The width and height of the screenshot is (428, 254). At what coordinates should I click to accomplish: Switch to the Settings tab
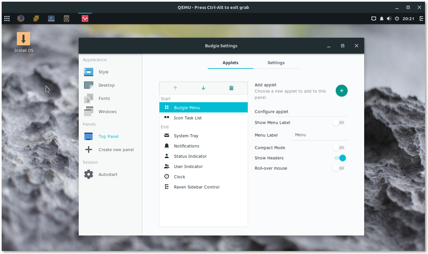[276, 63]
